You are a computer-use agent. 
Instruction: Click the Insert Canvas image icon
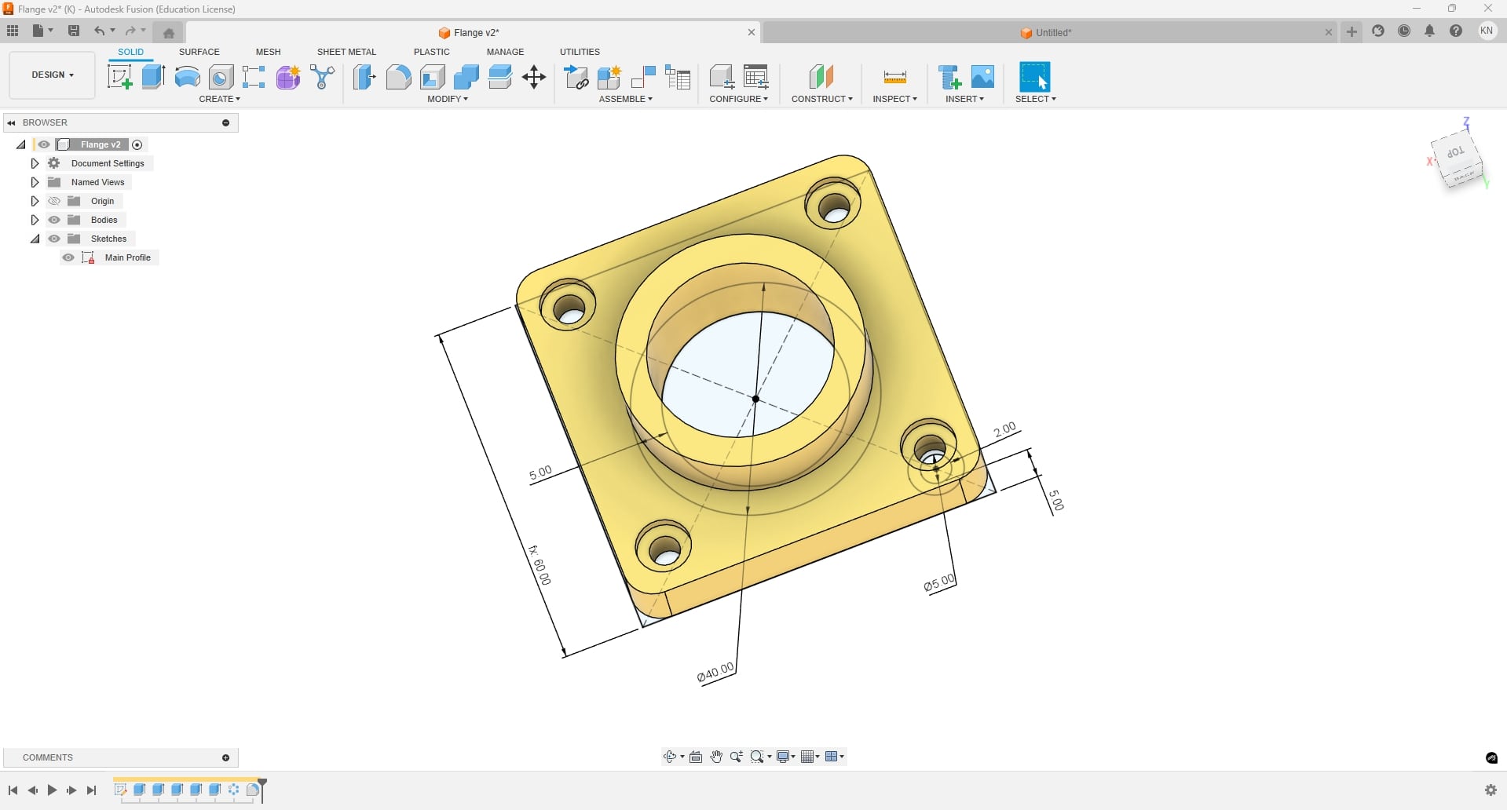click(x=982, y=77)
